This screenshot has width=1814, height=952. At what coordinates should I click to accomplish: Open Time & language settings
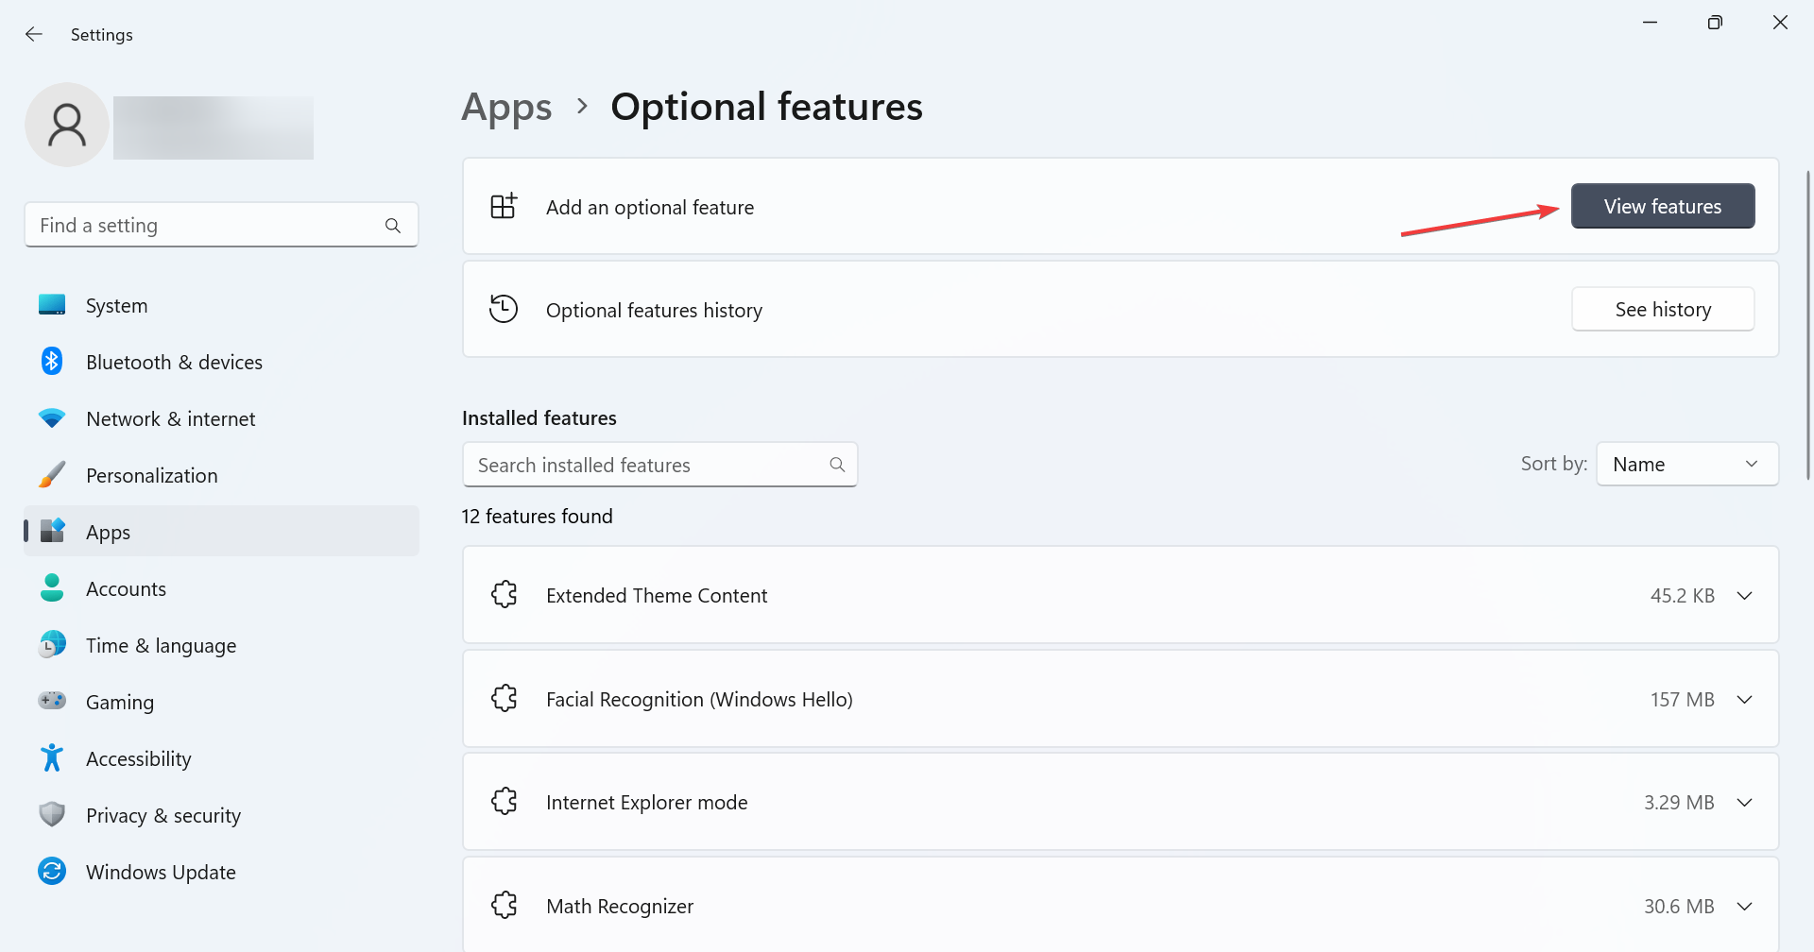tap(161, 646)
